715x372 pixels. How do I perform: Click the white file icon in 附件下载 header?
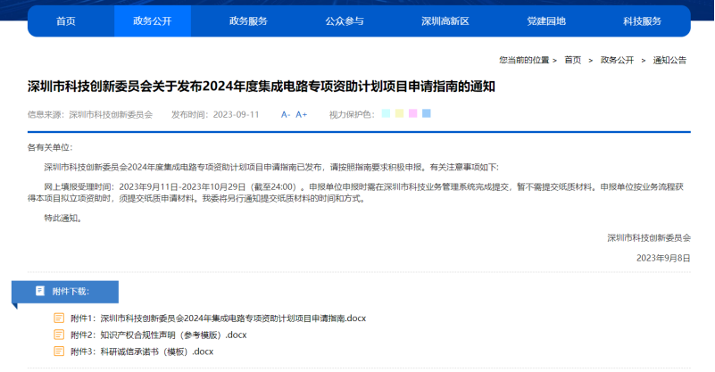click(x=40, y=291)
